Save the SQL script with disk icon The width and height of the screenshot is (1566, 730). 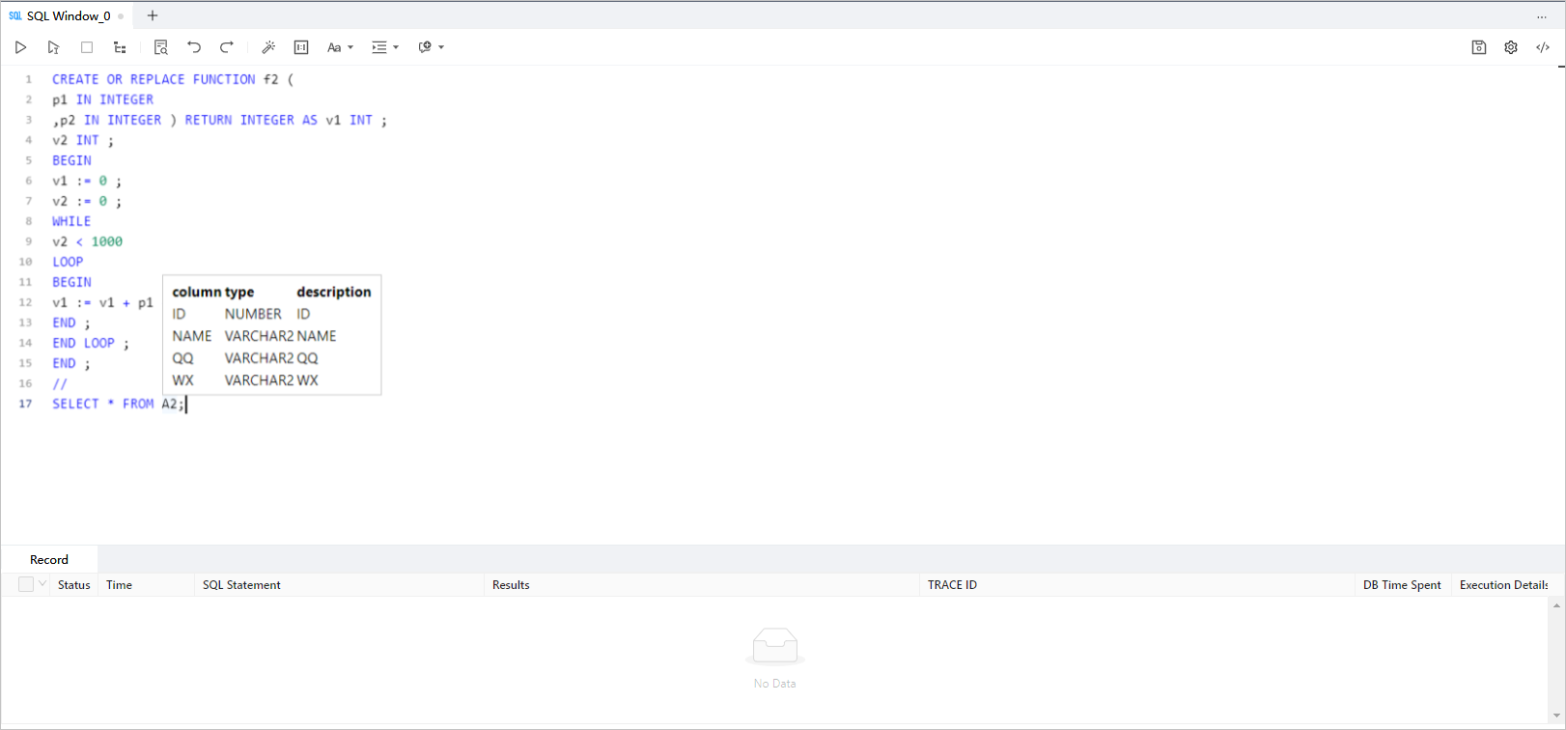(x=1478, y=47)
